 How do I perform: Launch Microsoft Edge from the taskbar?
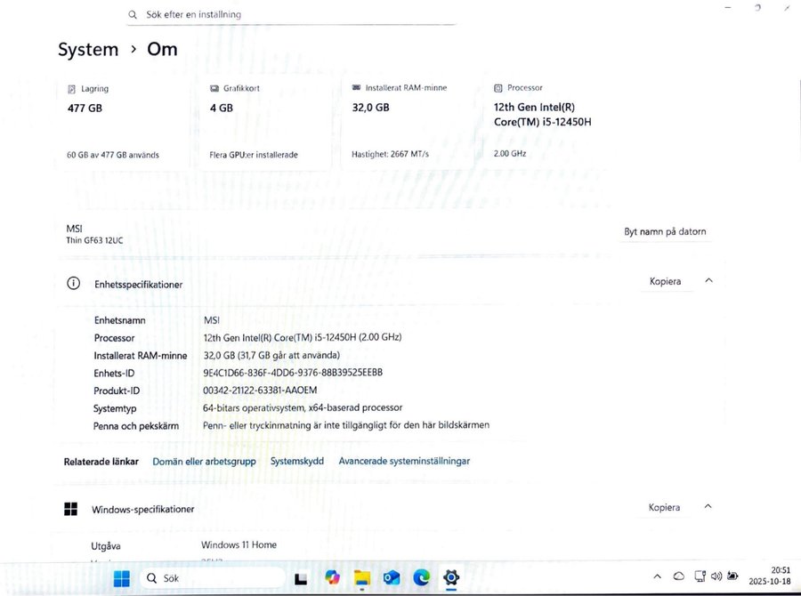point(421,577)
